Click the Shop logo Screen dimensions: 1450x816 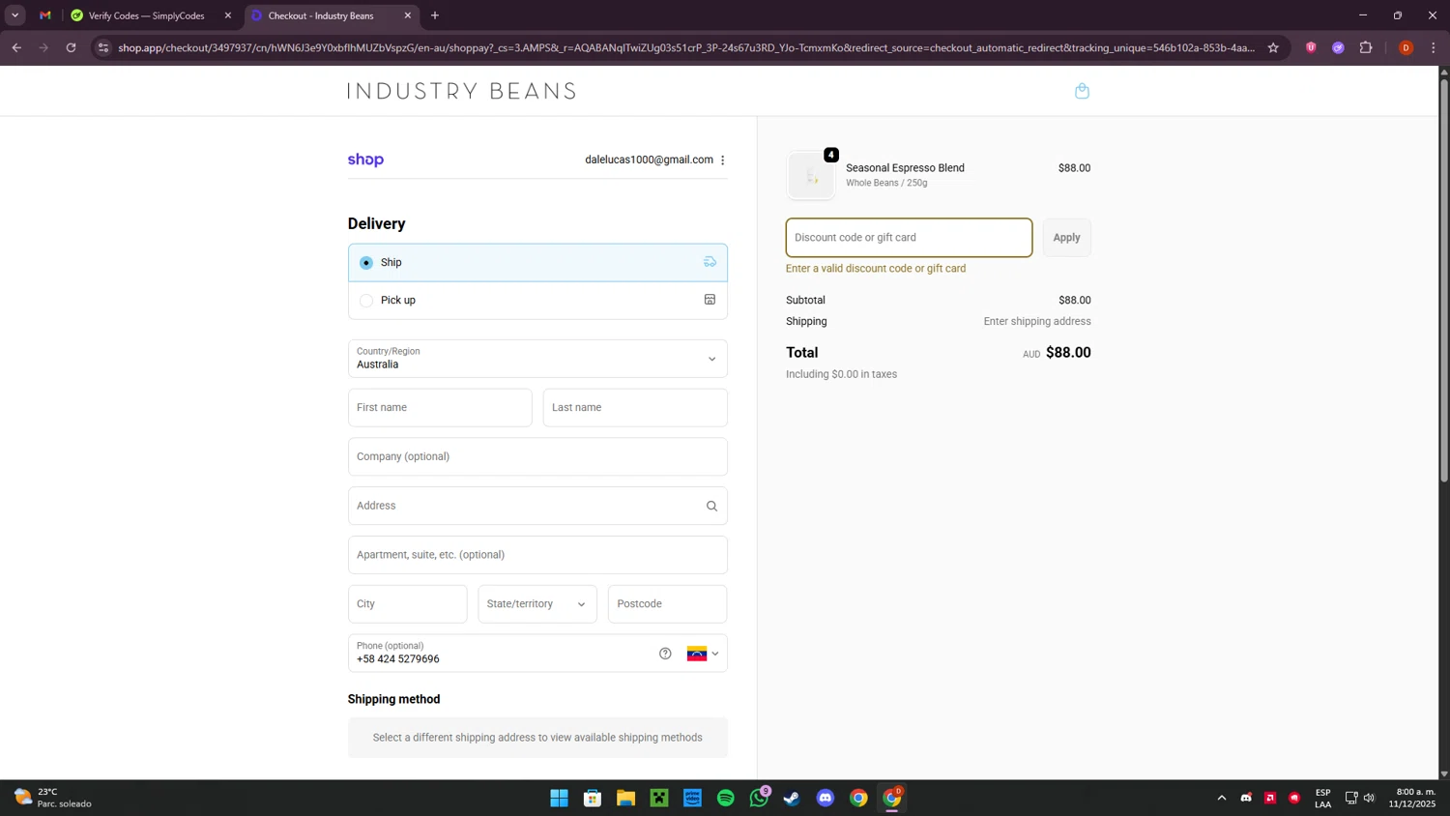[x=365, y=160]
